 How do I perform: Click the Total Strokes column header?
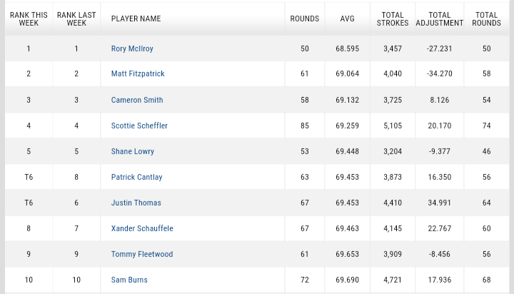pos(393,19)
